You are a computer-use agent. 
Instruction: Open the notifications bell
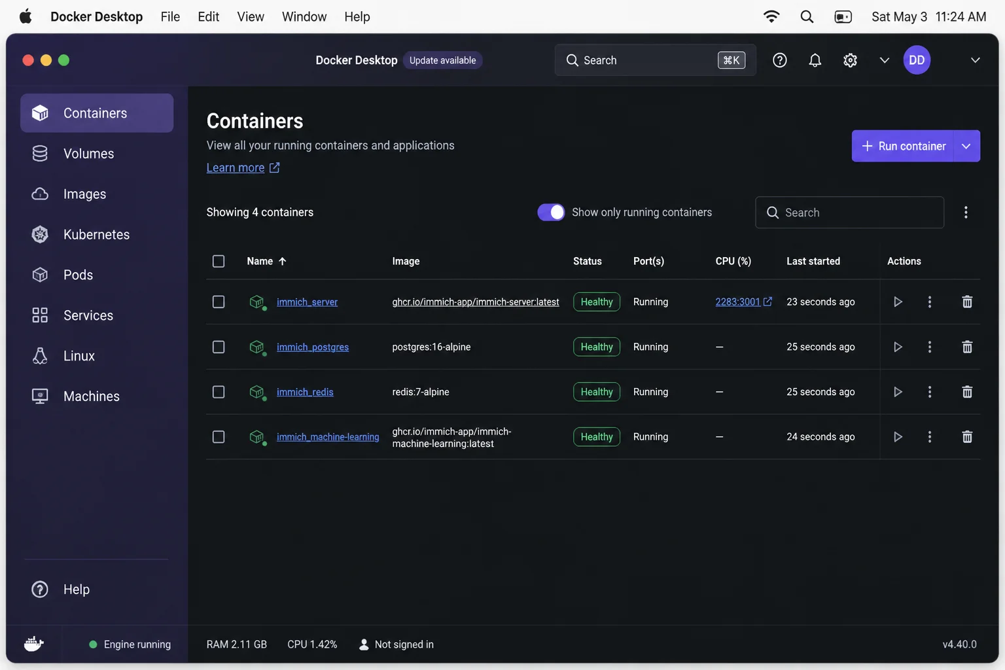pyautogui.click(x=815, y=60)
